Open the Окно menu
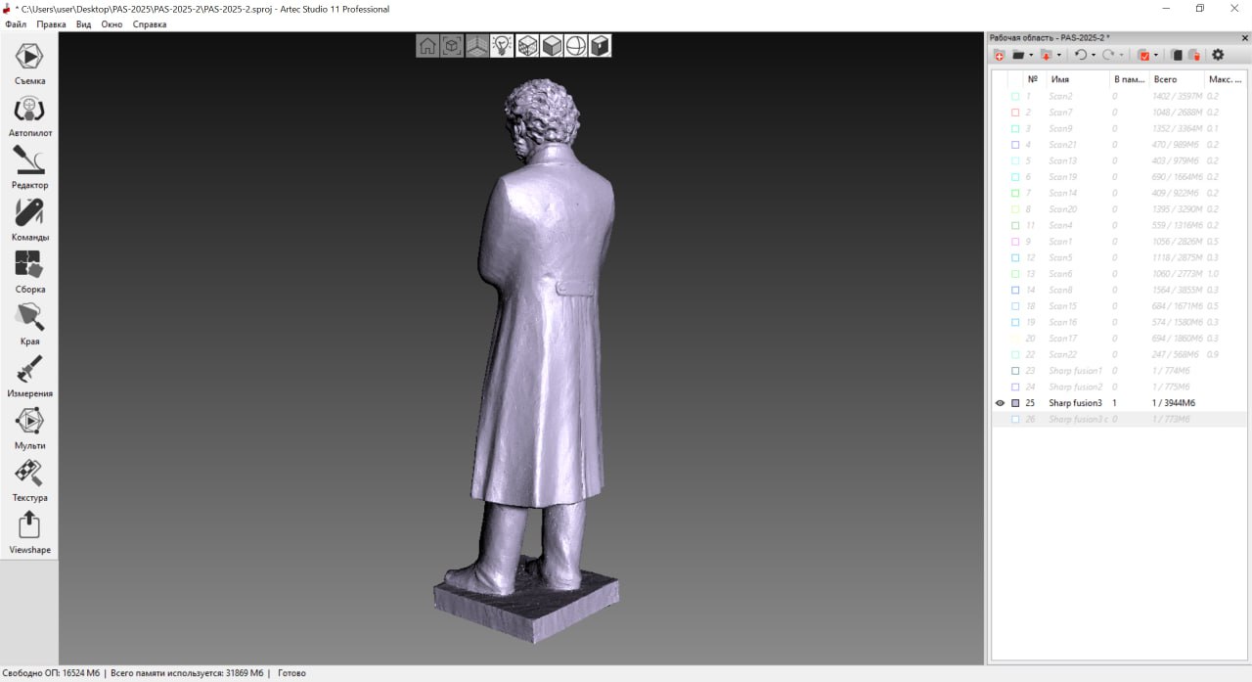Screen dimensions: 1252x682 pyautogui.click(x=112, y=24)
